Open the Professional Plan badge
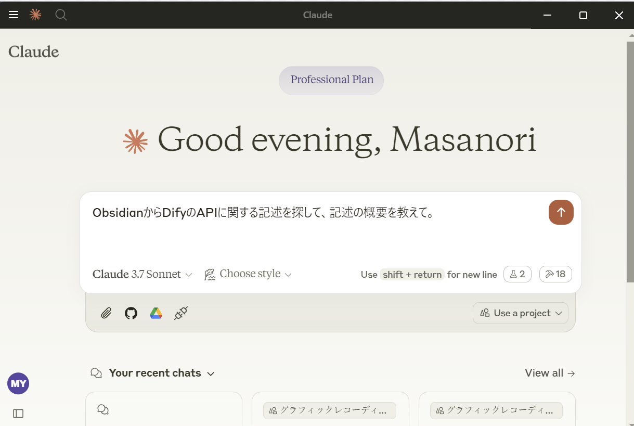Screen dimensions: 634x426 click(331, 80)
